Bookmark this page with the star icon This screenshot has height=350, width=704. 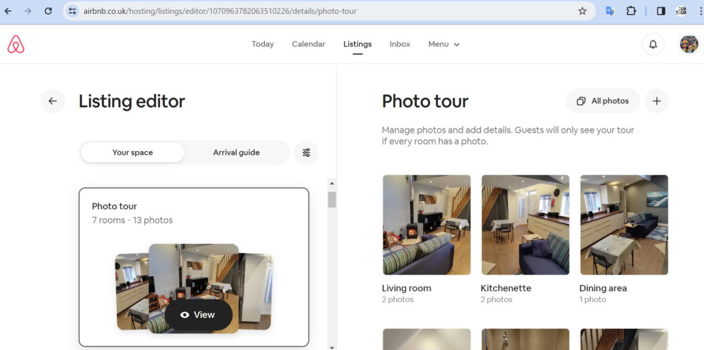tap(582, 11)
